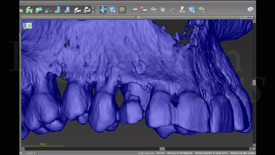This screenshot has height=155, width=275.
Task: Click the horizontal scrollbar right arrow
Action: click(x=251, y=149)
